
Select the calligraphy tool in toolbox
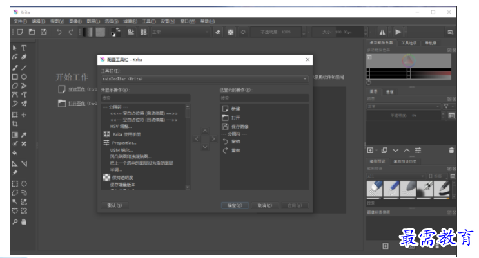point(24,57)
